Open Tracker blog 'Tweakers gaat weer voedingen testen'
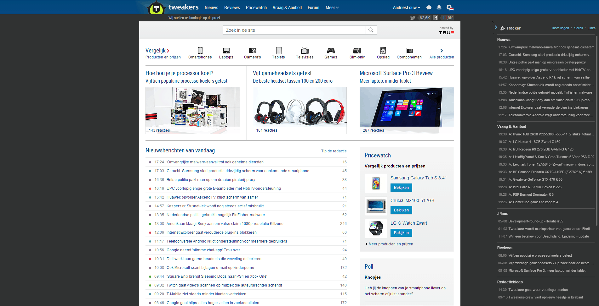Screen dimensions: 599x306 click(x=538, y=290)
